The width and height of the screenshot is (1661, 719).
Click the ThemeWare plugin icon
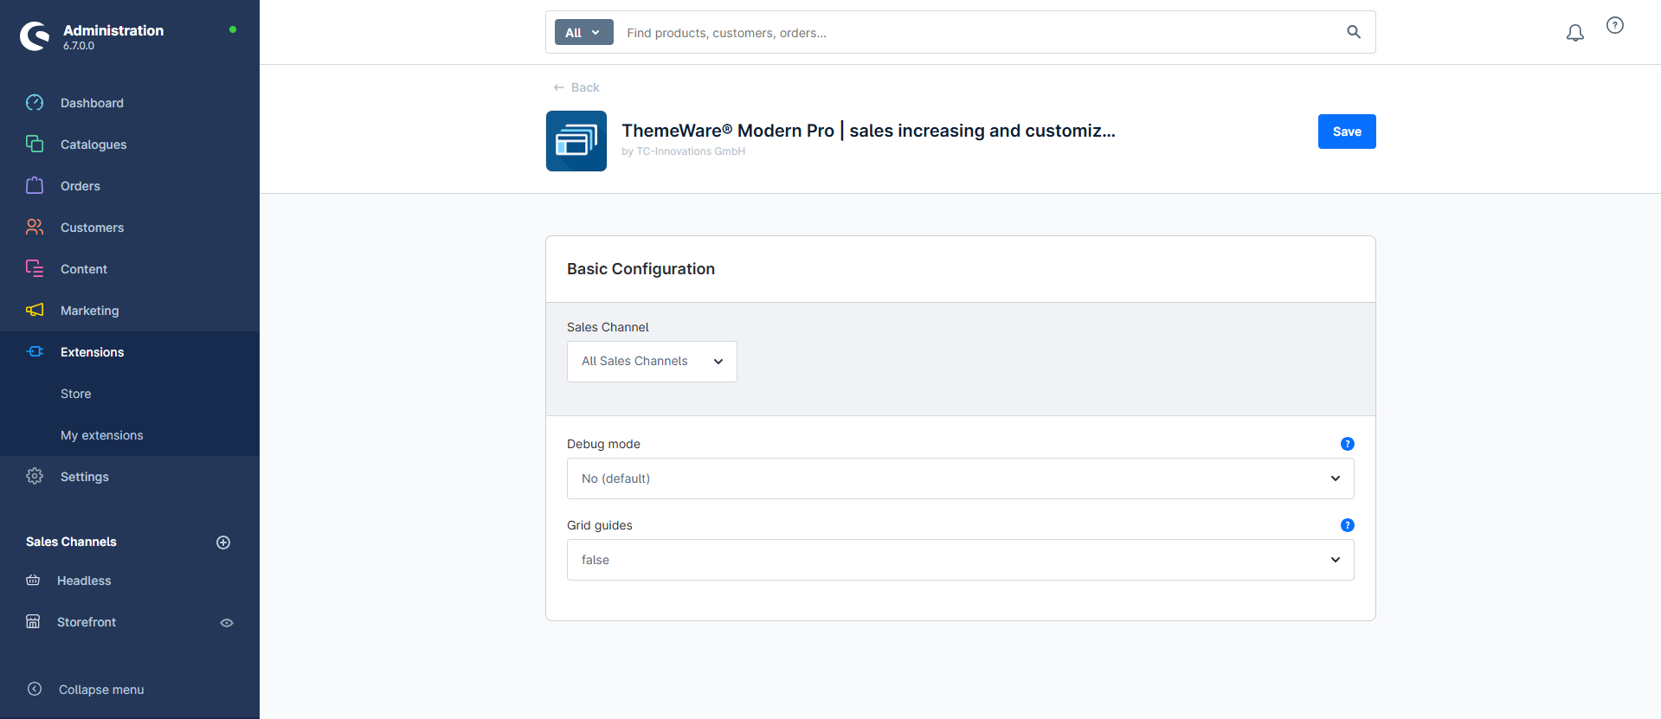576,141
